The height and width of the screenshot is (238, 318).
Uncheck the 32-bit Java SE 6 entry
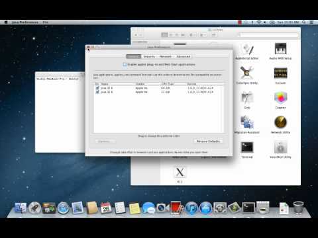coord(97,92)
